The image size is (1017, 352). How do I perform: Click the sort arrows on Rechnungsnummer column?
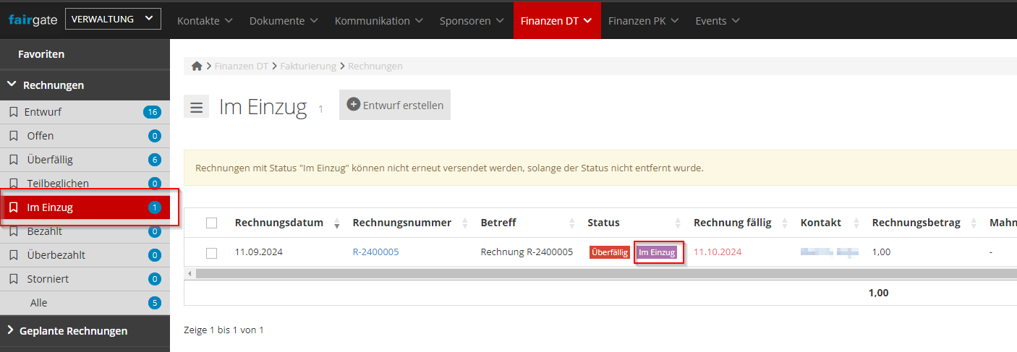[x=464, y=223]
